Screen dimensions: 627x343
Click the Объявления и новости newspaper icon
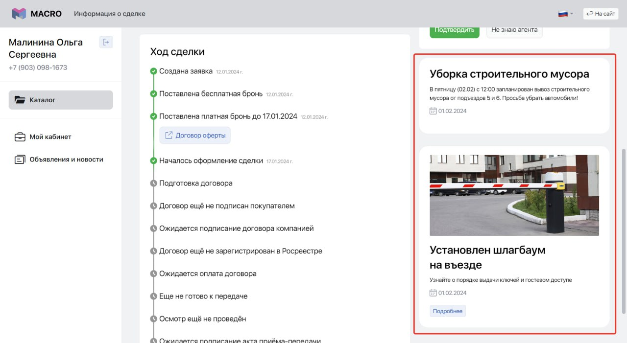(x=20, y=160)
